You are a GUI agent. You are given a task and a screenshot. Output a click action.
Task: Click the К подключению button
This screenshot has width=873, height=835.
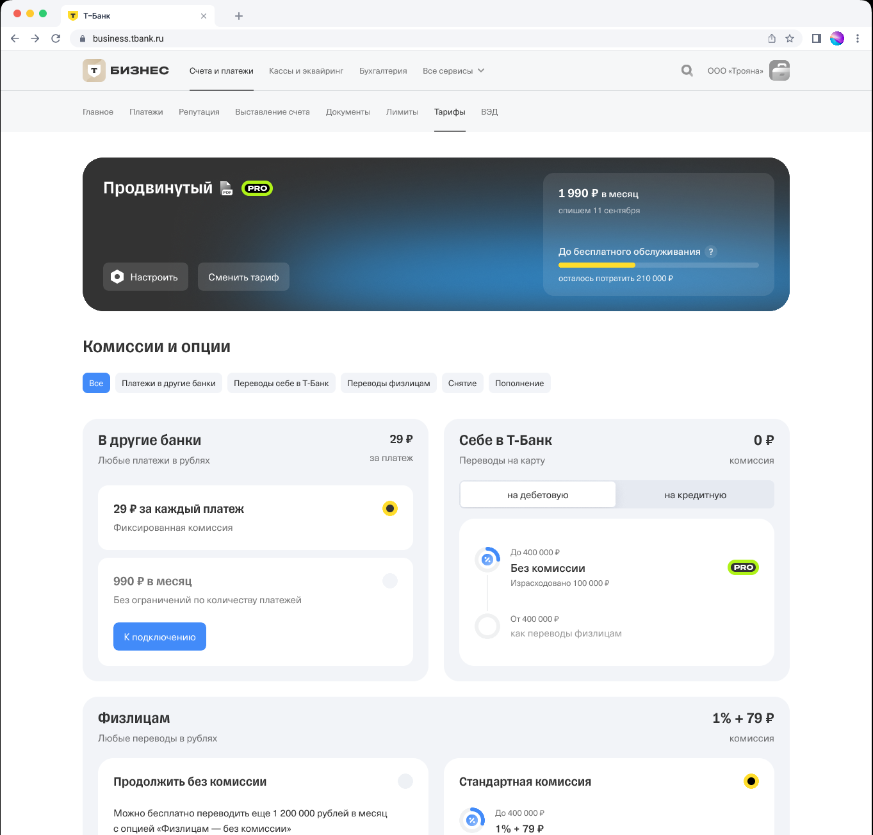tap(159, 636)
